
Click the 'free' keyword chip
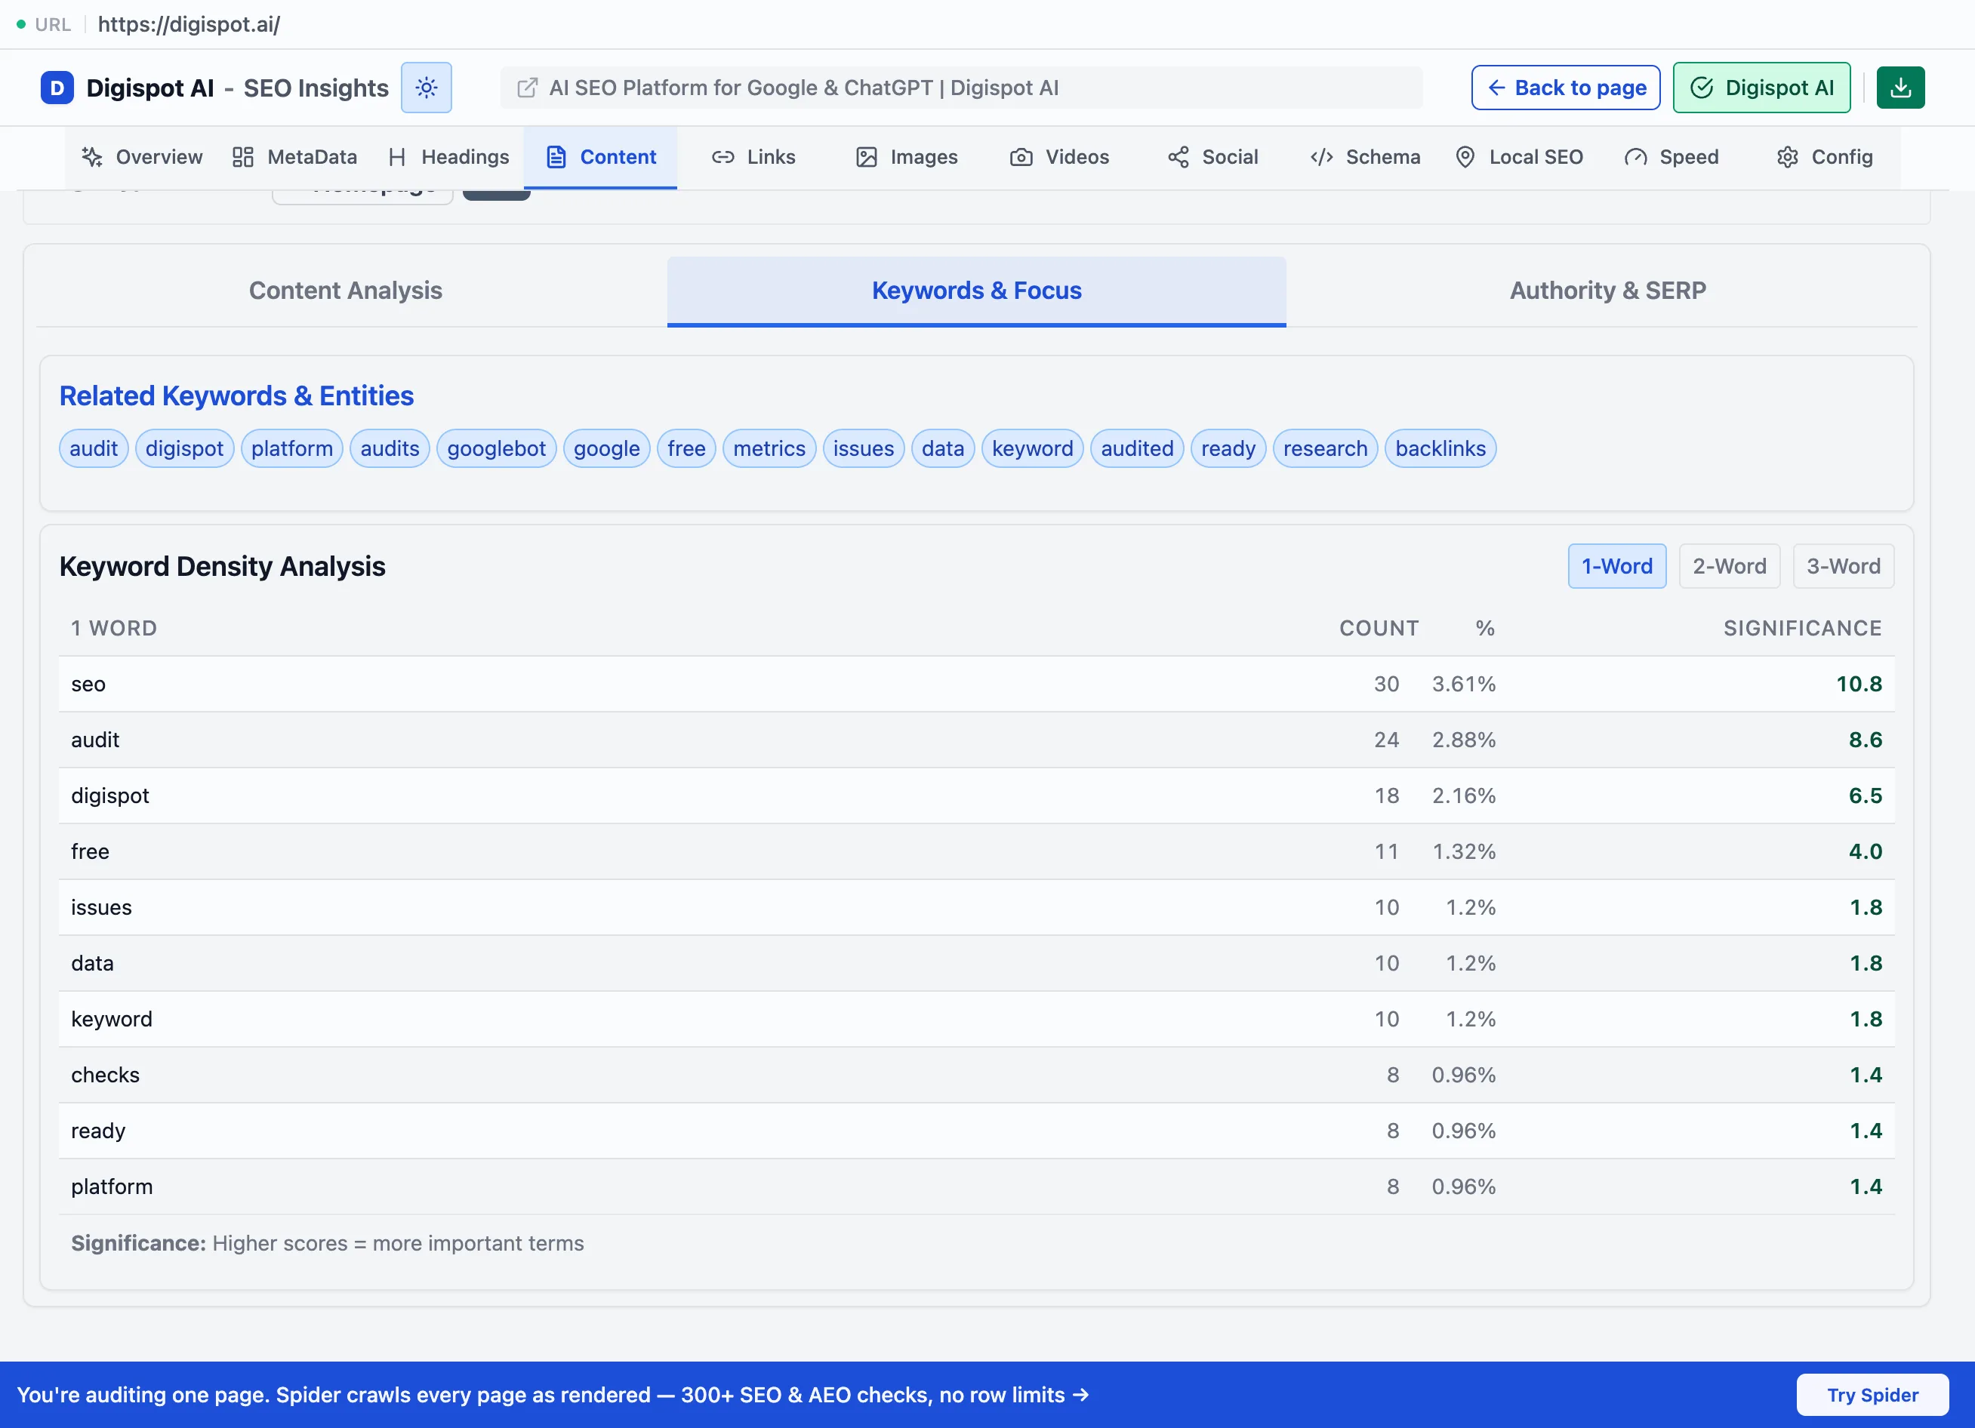(x=686, y=448)
